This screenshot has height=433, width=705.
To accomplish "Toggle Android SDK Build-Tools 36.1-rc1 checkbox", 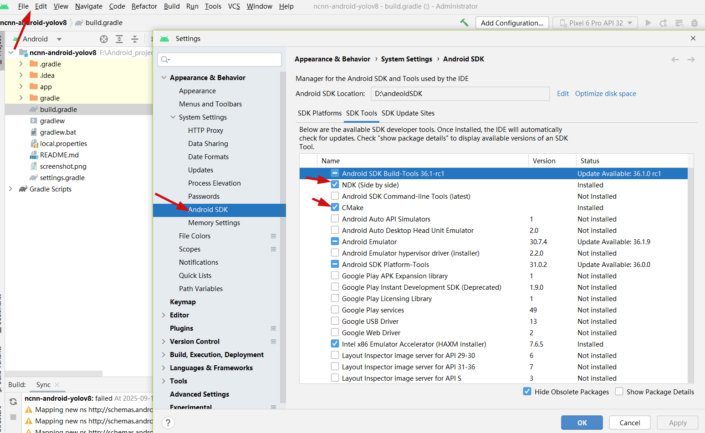I will pyautogui.click(x=335, y=173).
